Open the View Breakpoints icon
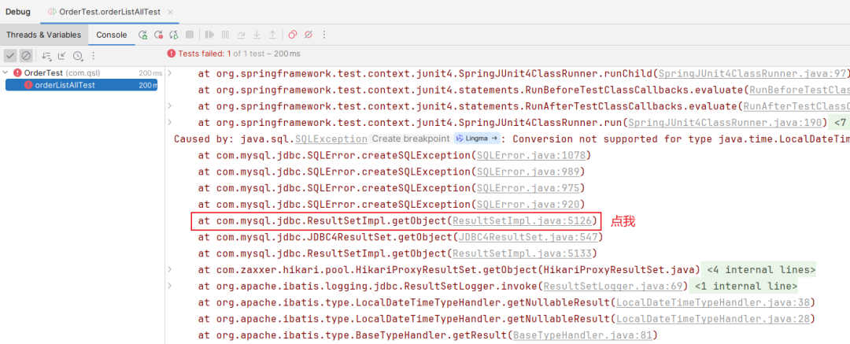Viewport: 850px width, 344px height. (x=293, y=35)
